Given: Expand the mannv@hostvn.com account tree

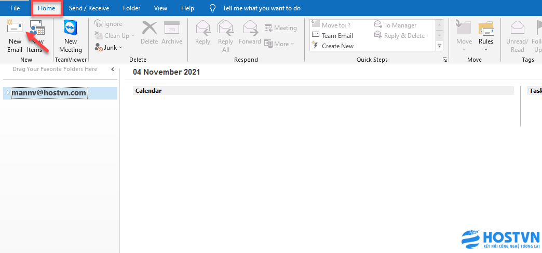Looking at the screenshot, I should tap(8, 93).
